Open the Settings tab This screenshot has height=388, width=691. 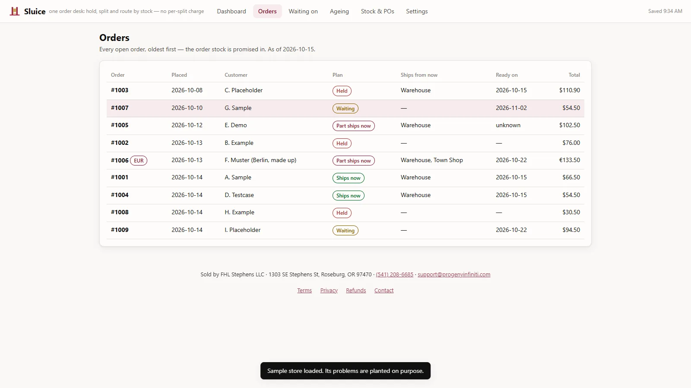(x=417, y=11)
